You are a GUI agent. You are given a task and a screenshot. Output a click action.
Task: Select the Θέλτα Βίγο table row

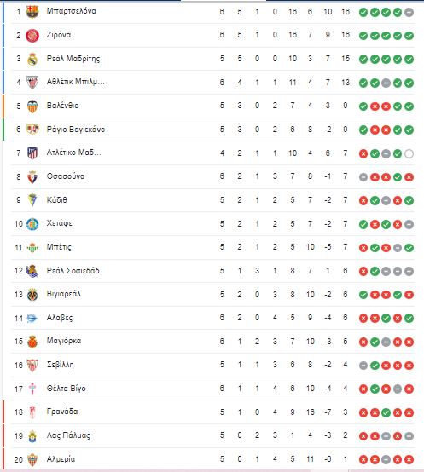click(x=213, y=389)
